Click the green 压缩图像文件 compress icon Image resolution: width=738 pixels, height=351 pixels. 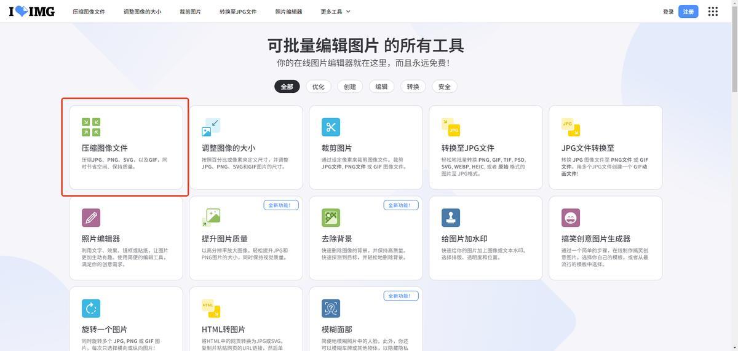(x=91, y=127)
